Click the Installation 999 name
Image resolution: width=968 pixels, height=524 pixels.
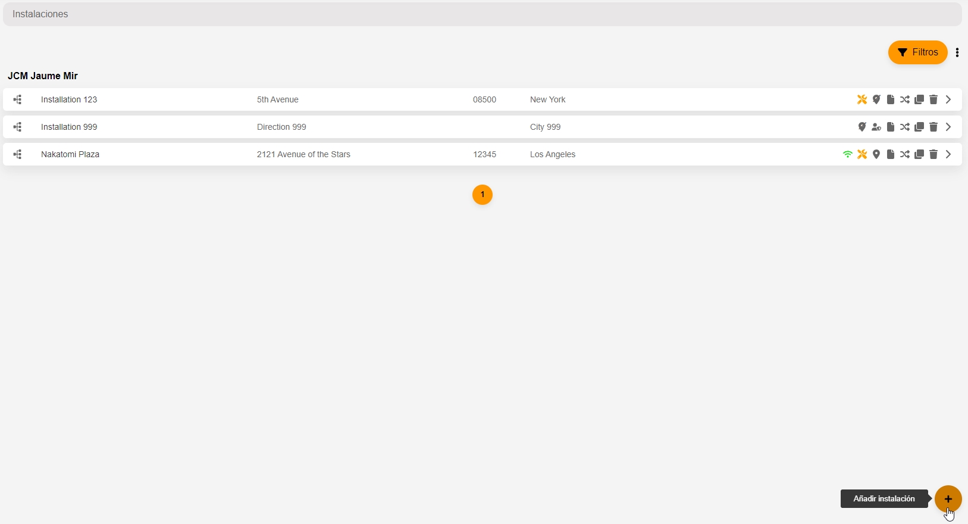[x=69, y=127]
